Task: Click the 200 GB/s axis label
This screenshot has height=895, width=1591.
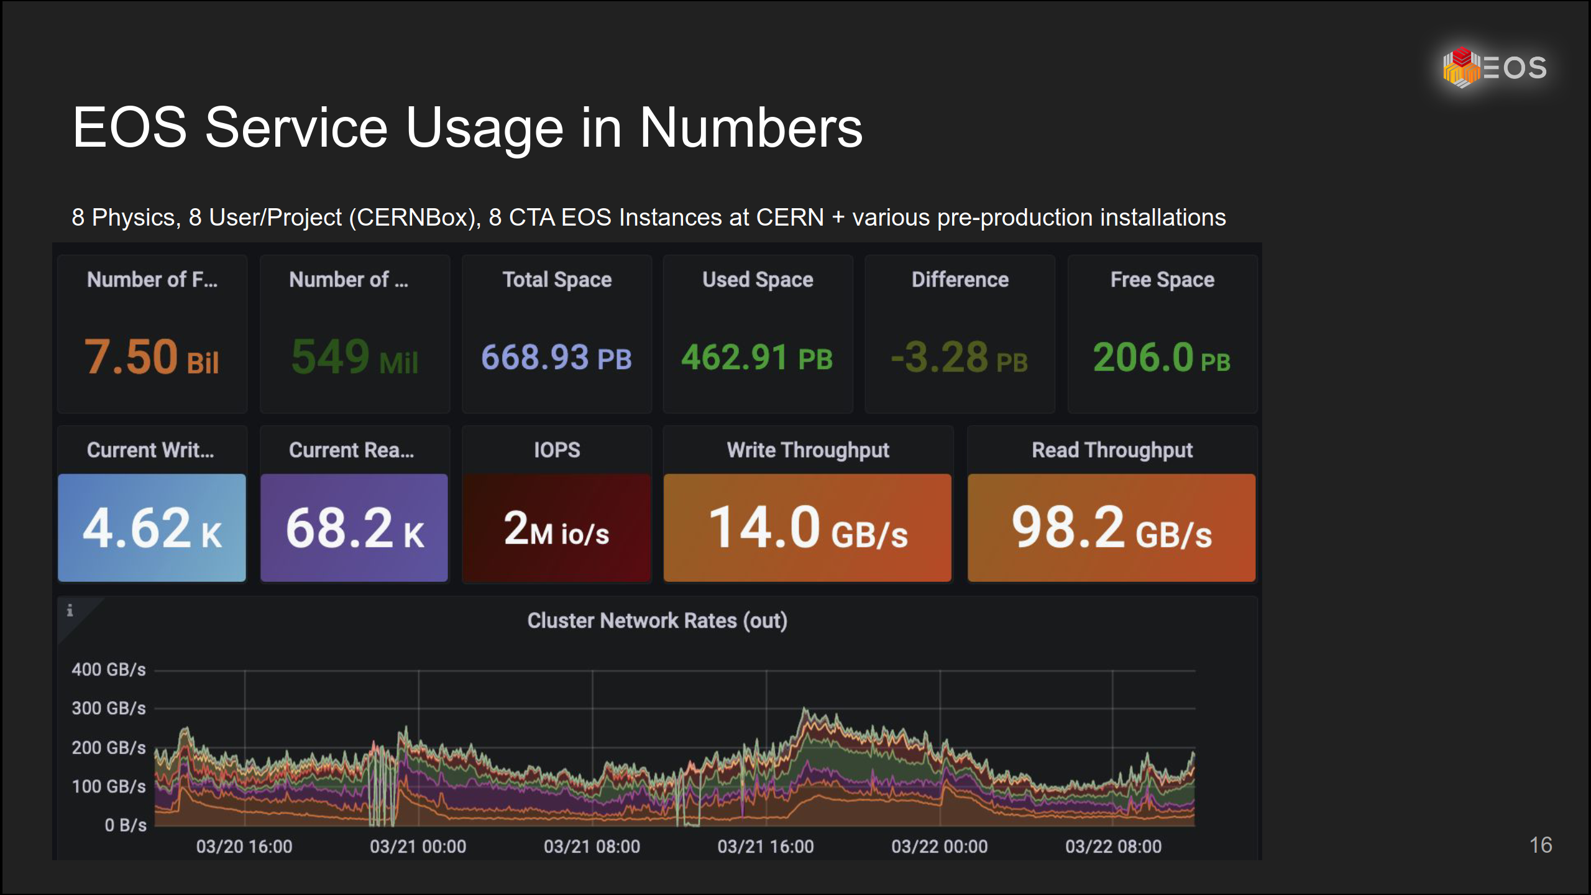Action: pyautogui.click(x=109, y=747)
